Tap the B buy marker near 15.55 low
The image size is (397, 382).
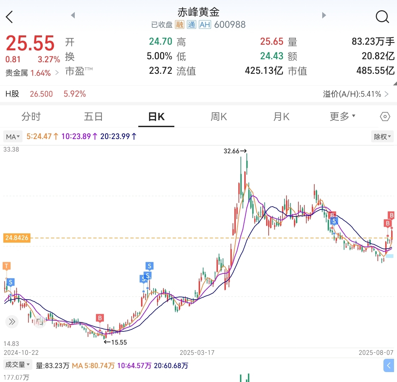[x=100, y=318]
